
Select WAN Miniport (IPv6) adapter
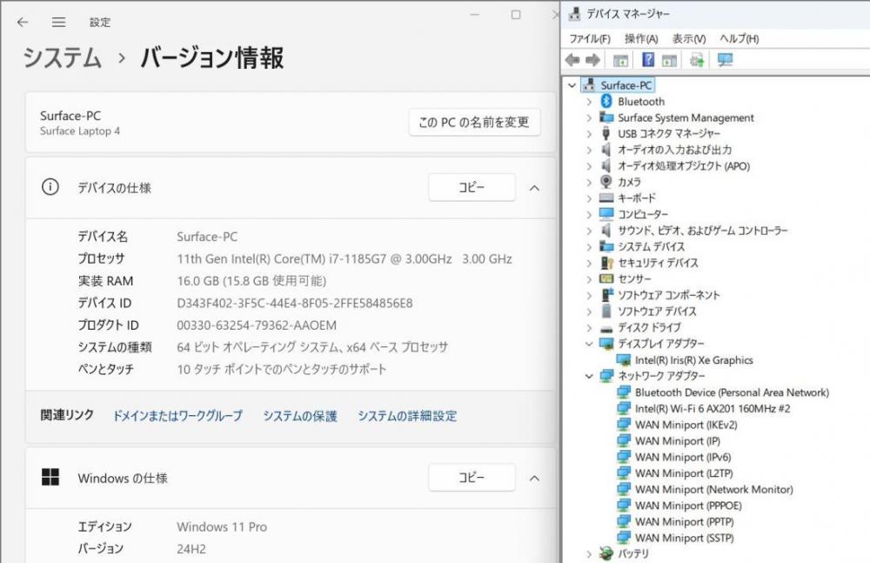point(682,456)
